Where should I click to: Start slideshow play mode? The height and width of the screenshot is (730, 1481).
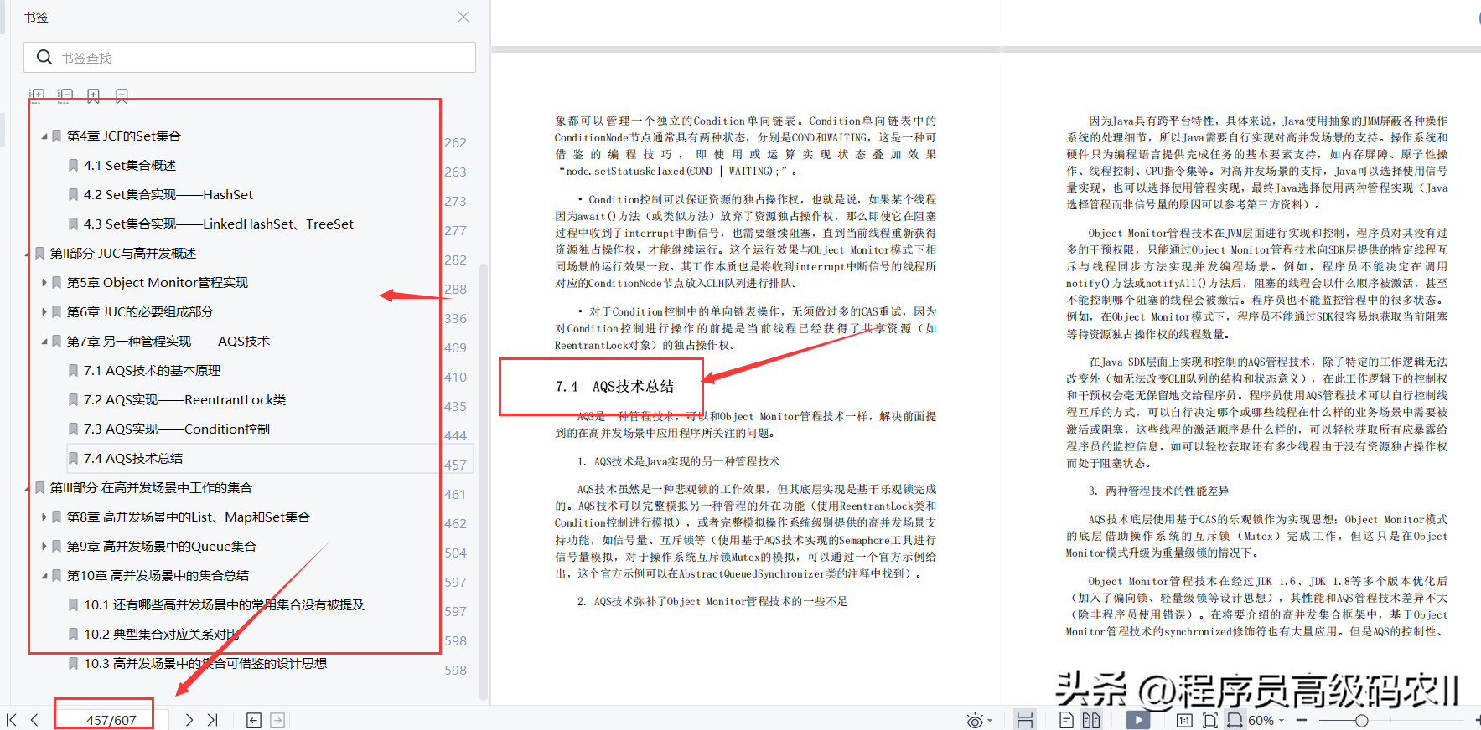(x=1138, y=719)
